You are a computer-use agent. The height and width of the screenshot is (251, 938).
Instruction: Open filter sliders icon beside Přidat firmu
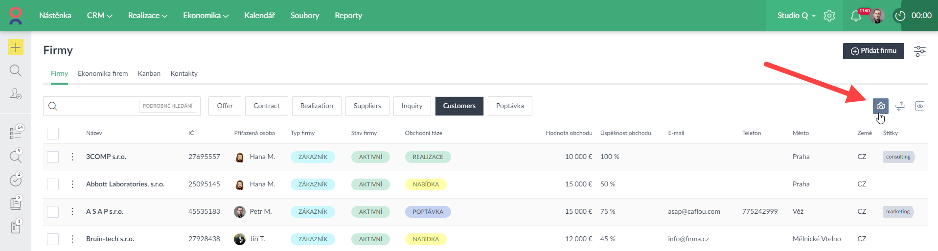pyautogui.click(x=920, y=51)
